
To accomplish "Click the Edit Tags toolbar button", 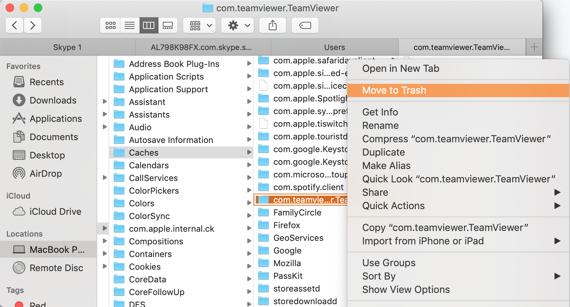I will point(305,25).
